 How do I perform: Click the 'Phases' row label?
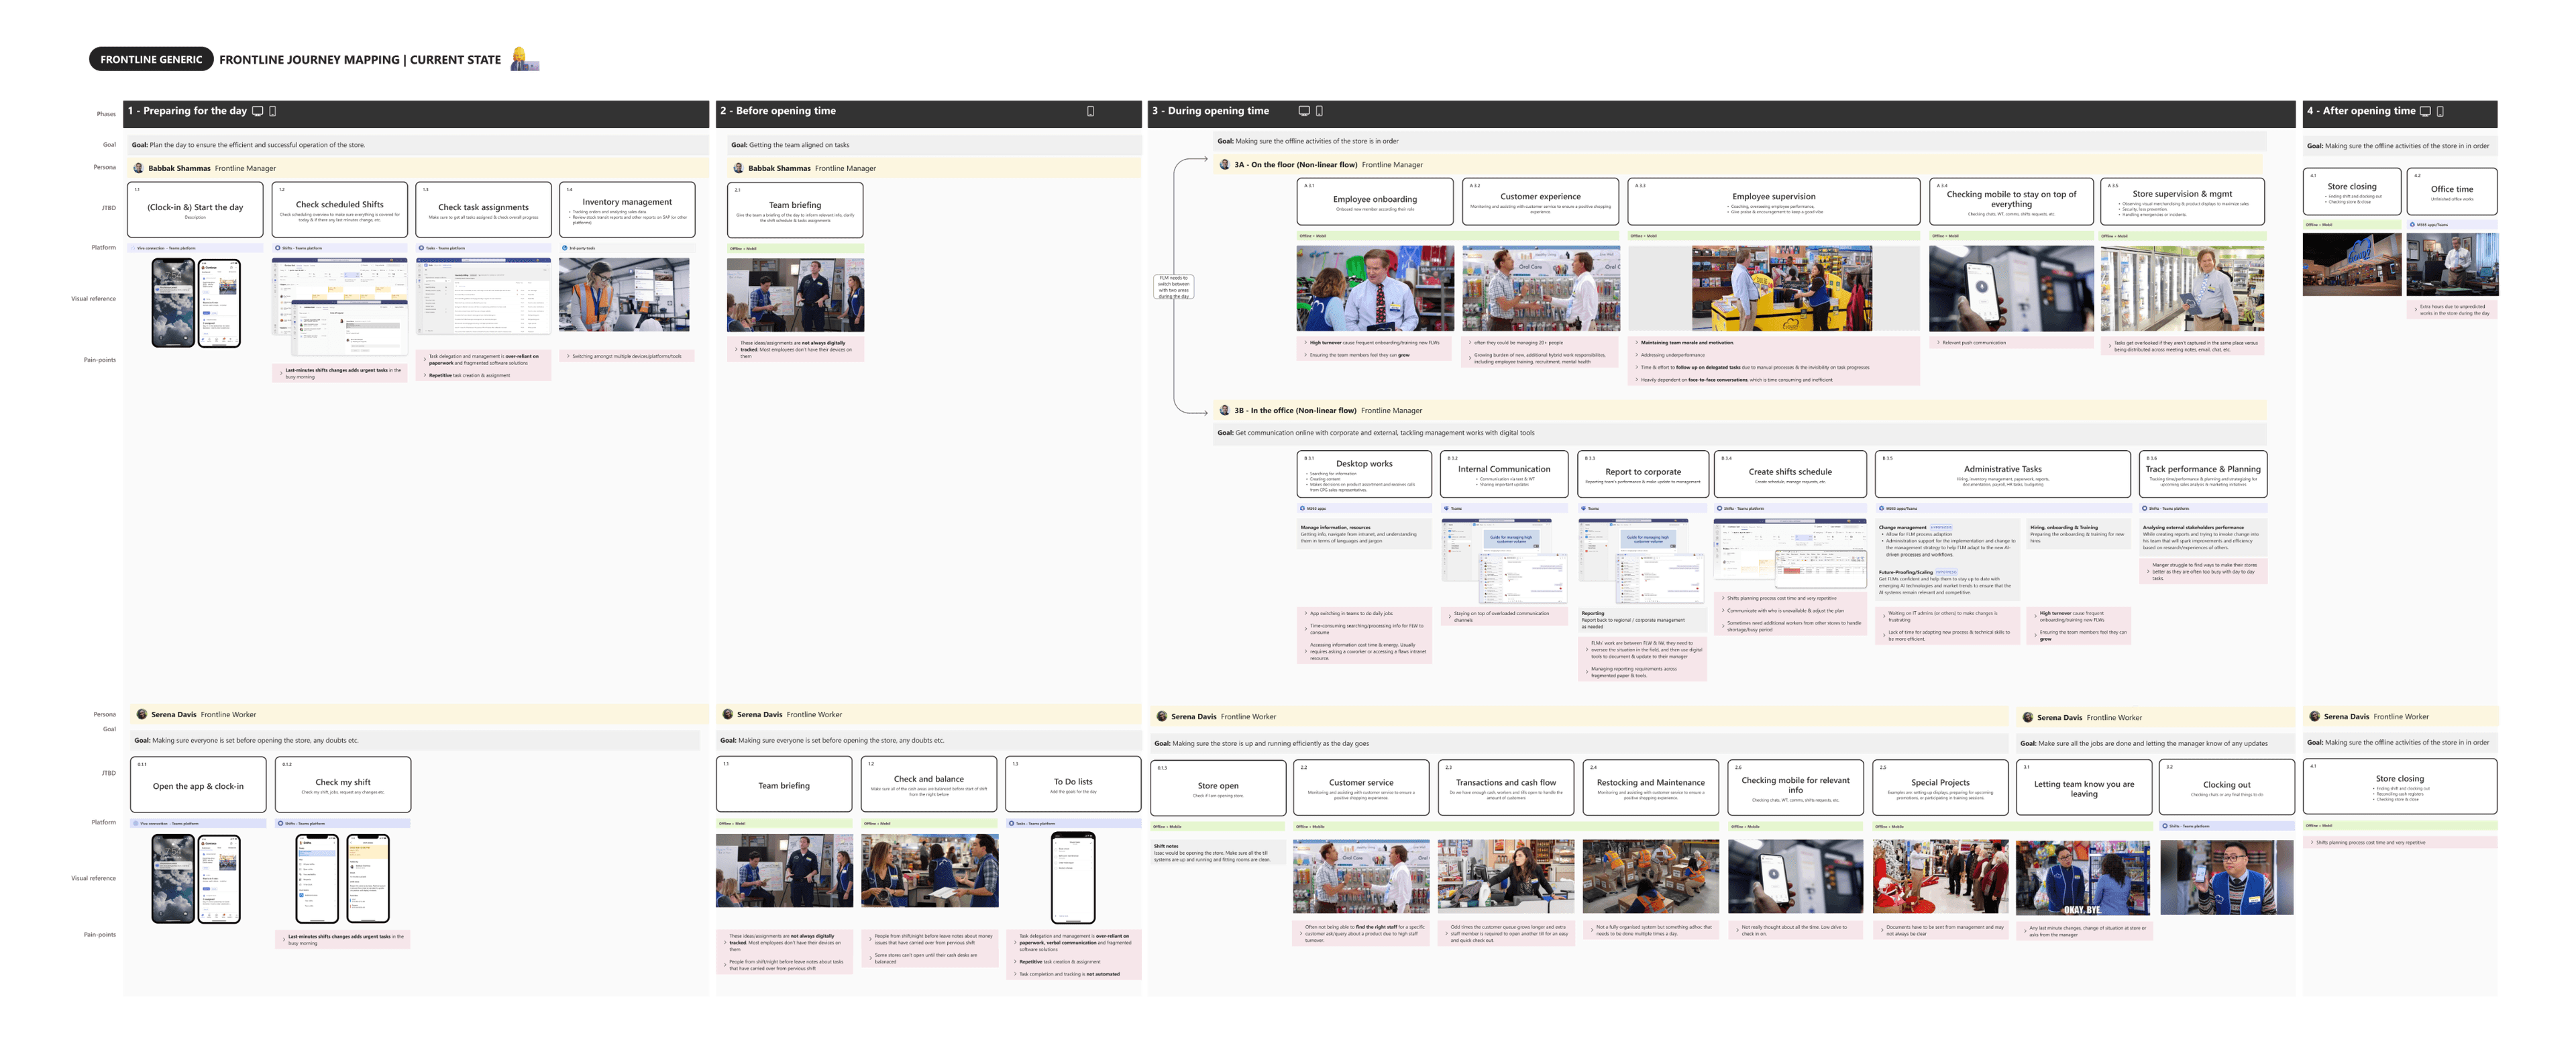click(x=105, y=114)
